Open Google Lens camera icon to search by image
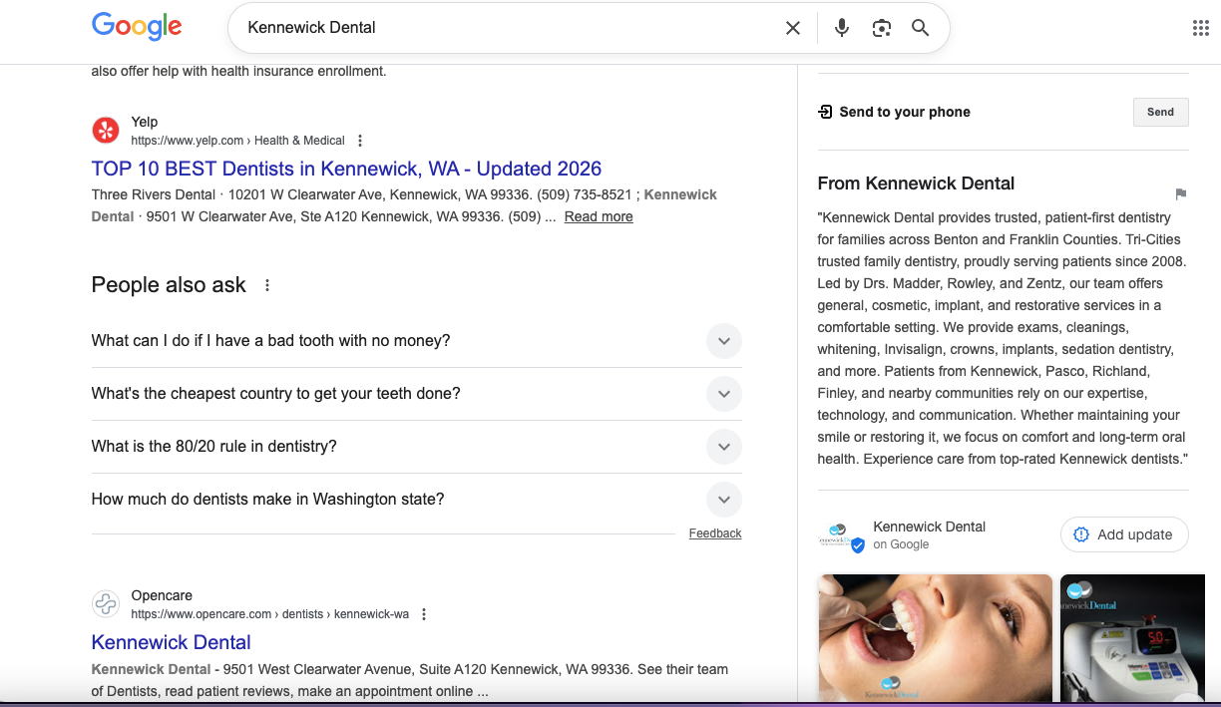 coord(881,28)
